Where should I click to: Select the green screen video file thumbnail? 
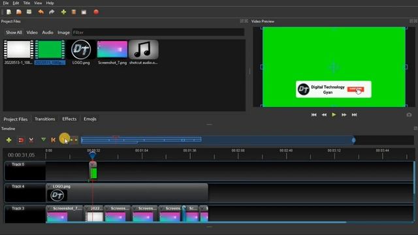(x=50, y=50)
